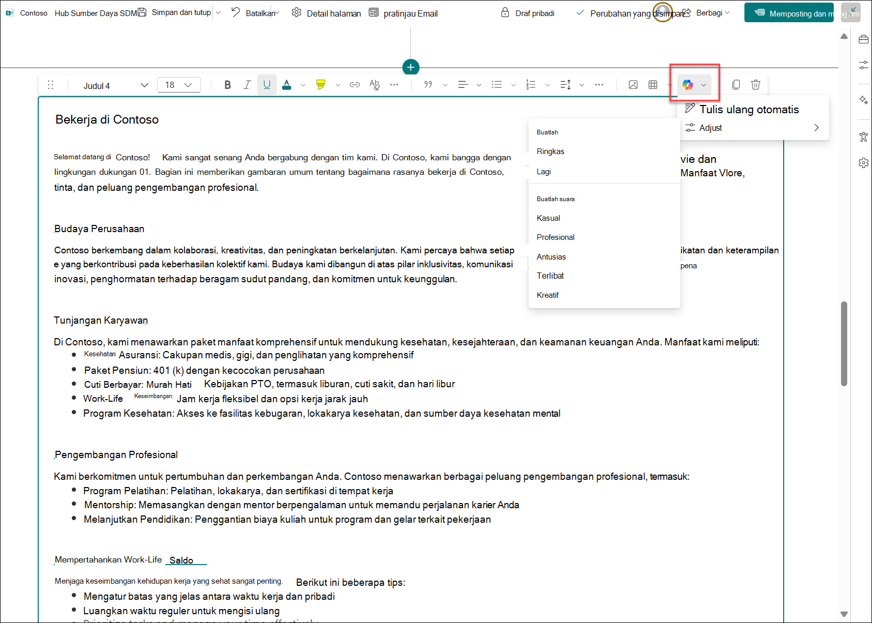The height and width of the screenshot is (623, 872).
Task: Collapse the command bar with the arrows icon
Action: coord(851,12)
